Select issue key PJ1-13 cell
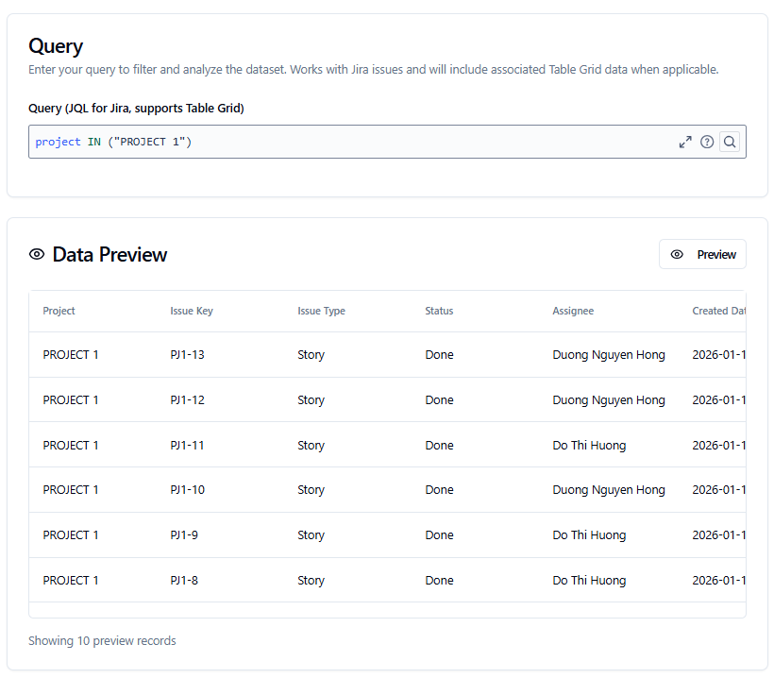This screenshot has height=678, width=774. (187, 354)
